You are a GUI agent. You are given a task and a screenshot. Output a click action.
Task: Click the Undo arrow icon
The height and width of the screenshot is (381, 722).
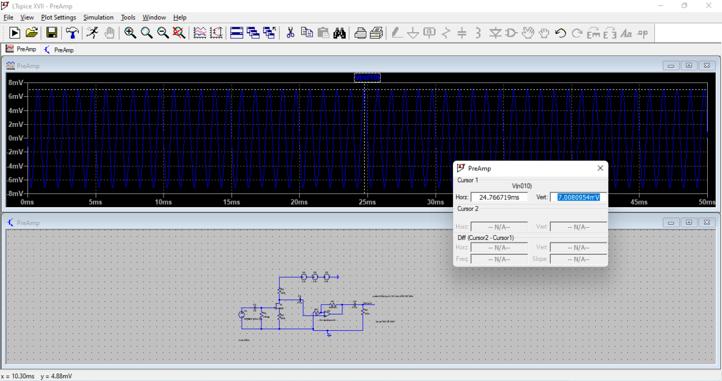[560, 33]
